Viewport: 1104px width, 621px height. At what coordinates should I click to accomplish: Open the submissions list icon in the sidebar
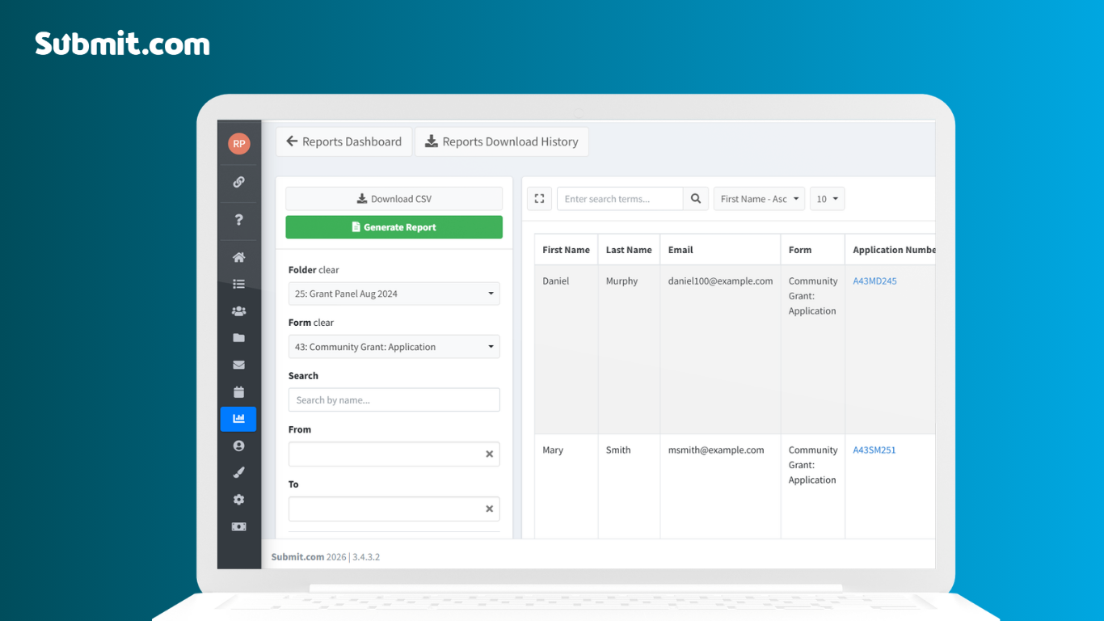pos(238,283)
